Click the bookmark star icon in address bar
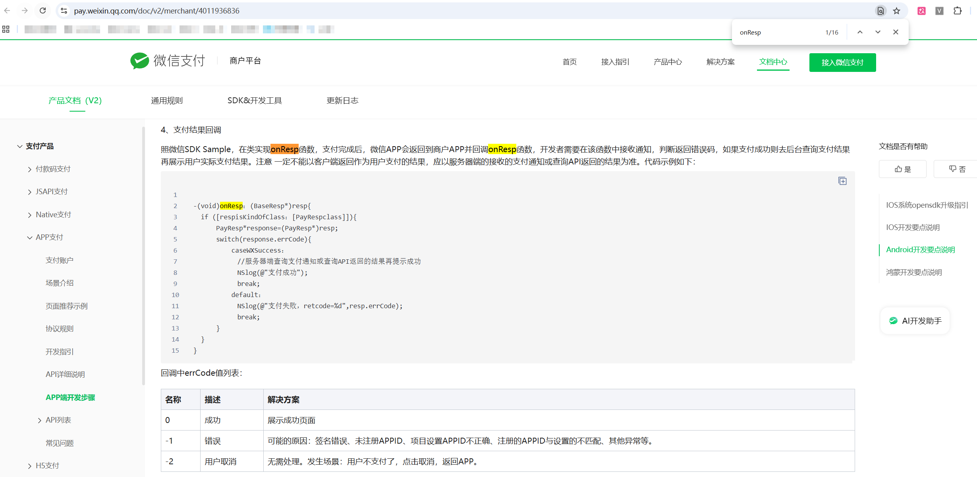Screen dimensions: 977x477 [896, 11]
